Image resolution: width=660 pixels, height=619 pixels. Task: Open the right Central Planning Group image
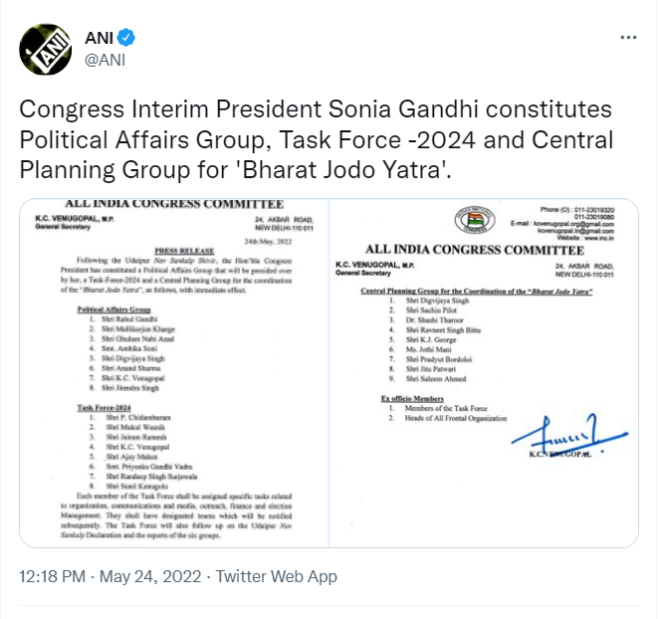(484, 373)
